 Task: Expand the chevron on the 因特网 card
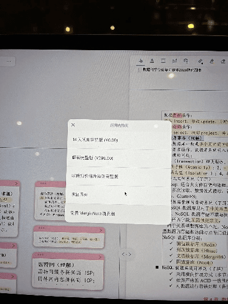(100, 257)
